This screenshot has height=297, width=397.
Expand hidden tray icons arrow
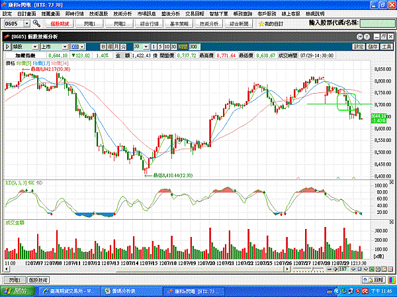click(337, 292)
